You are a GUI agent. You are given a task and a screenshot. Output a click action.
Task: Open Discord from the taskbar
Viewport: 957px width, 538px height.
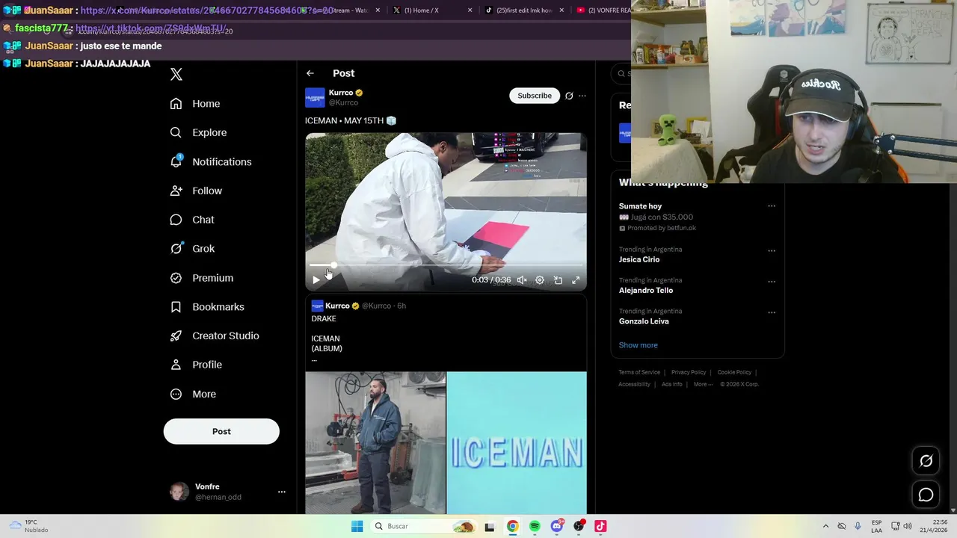tap(557, 526)
